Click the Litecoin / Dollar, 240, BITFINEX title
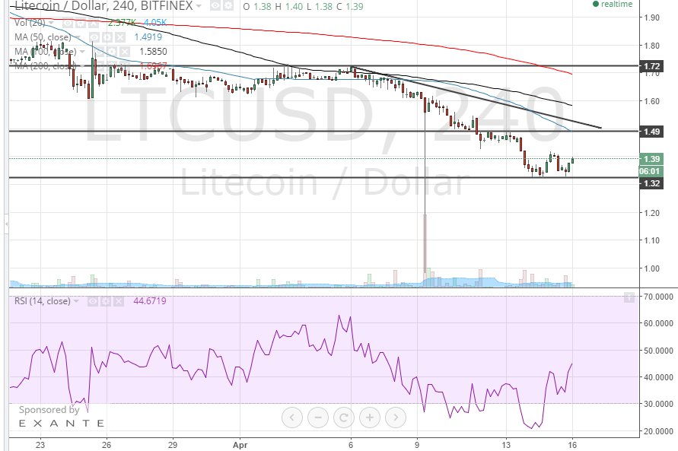678x451 pixels. coord(103,5)
